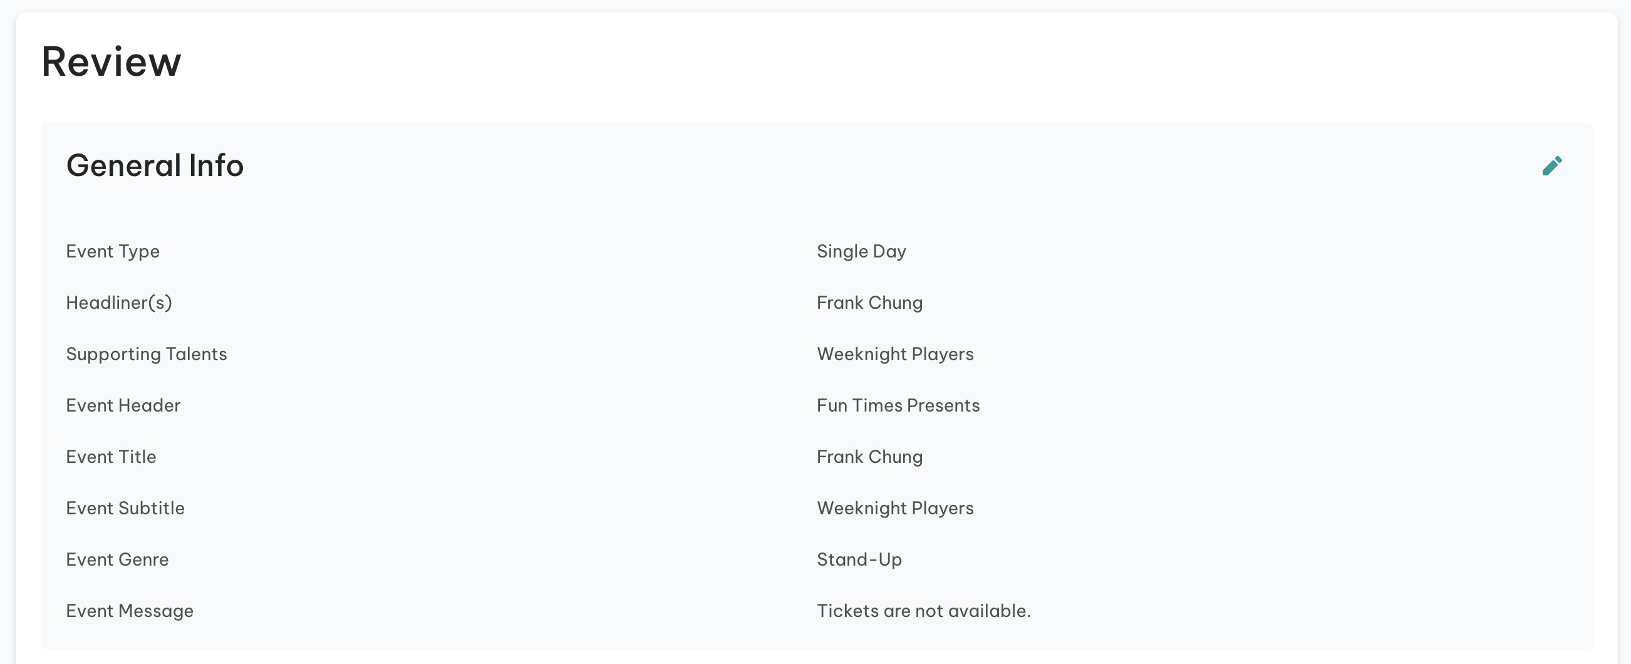Select Weeknight Players beside Supporting Talents

894,354
